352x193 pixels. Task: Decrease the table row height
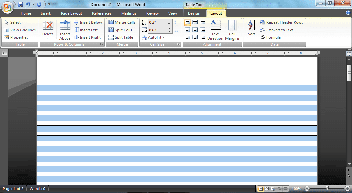169,24
